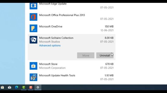
Task: Open Advanced options for Solitaire Collection
Action: point(50,45)
